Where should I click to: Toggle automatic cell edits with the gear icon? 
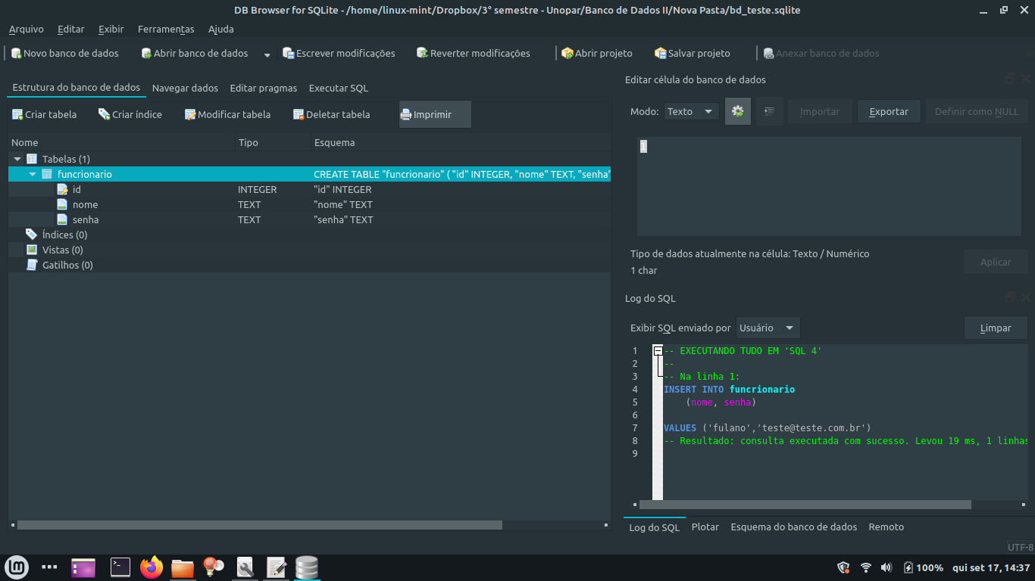tap(737, 111)
